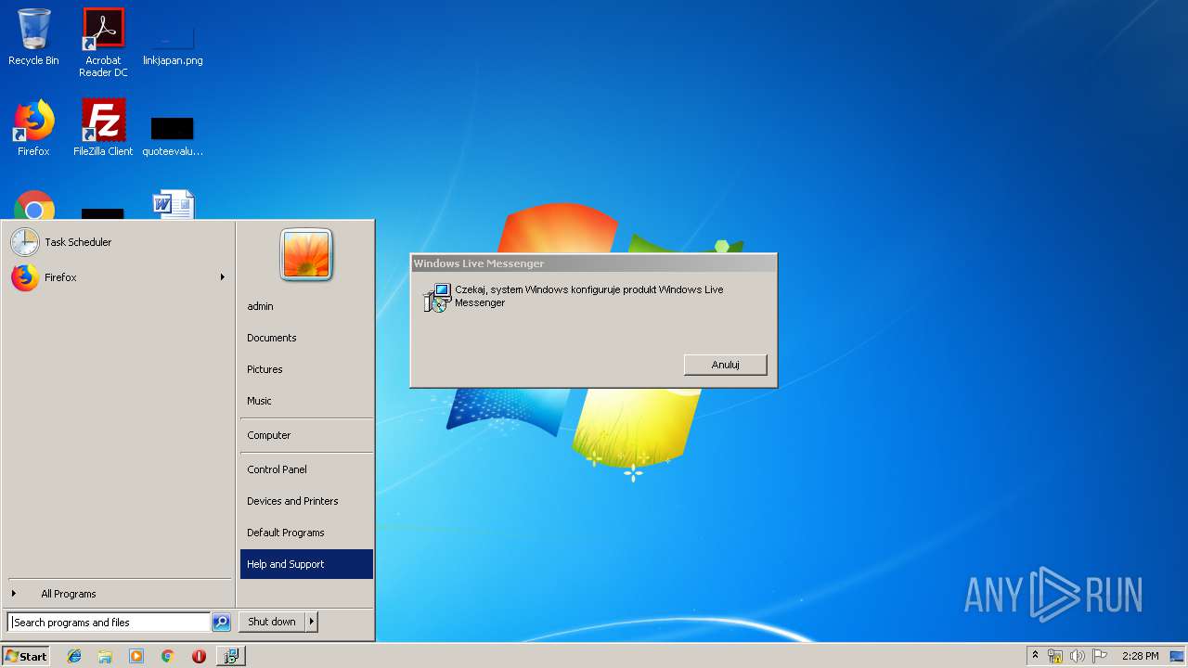
Task: Open Music from the Start menu
Action: (x=306, y=401)
